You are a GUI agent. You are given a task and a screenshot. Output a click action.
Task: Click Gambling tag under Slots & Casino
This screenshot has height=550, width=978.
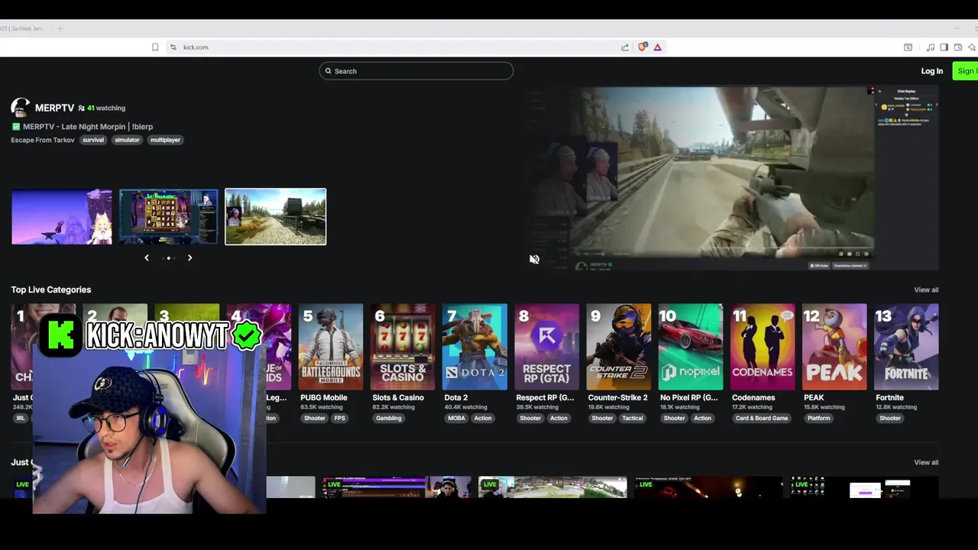(x=389, y=418)
